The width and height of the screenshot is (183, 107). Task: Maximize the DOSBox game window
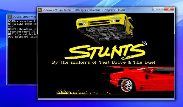point(161,9)
